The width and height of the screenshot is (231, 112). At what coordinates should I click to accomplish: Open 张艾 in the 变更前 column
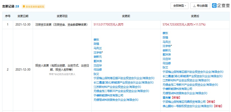click(96, 74)
